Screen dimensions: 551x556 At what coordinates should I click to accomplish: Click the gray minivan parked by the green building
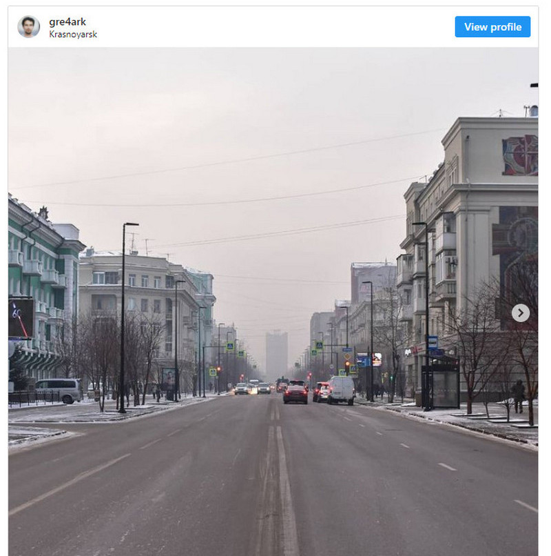click(59, 390)
